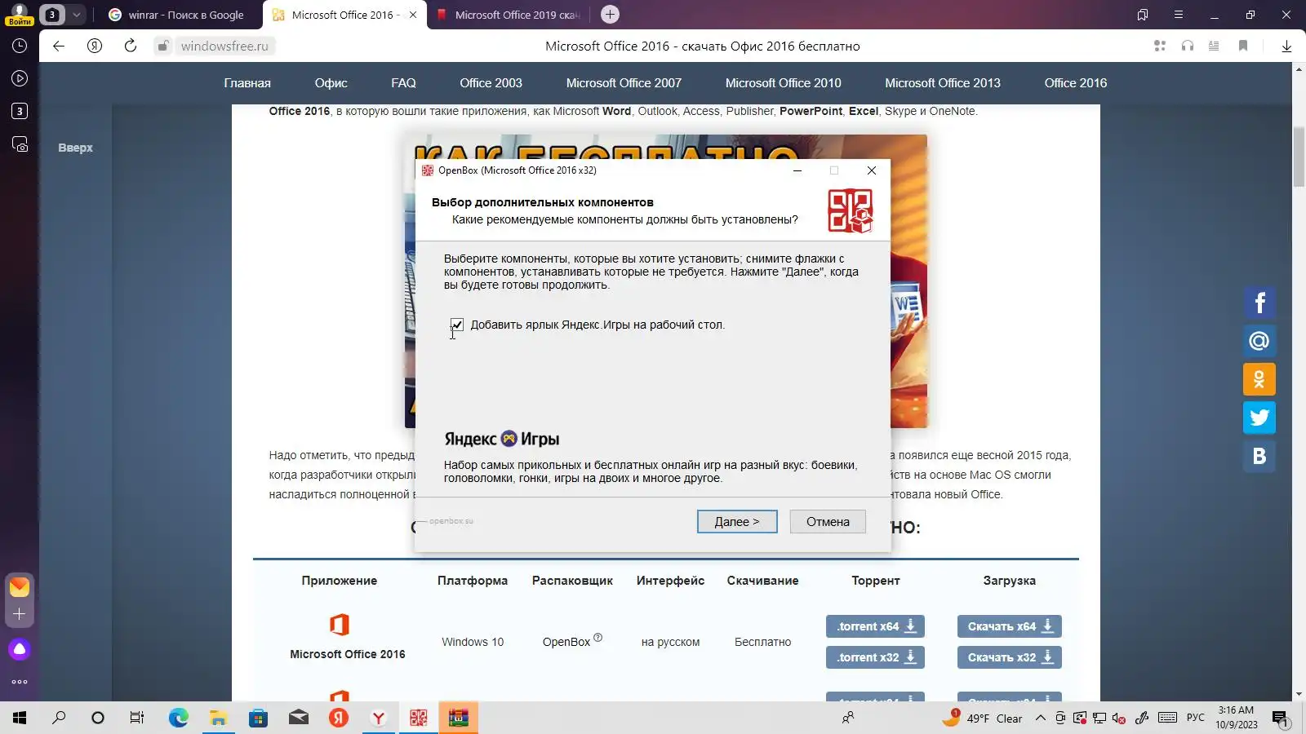Click the Отмена button in OpenBox installer

click(828, 522)
